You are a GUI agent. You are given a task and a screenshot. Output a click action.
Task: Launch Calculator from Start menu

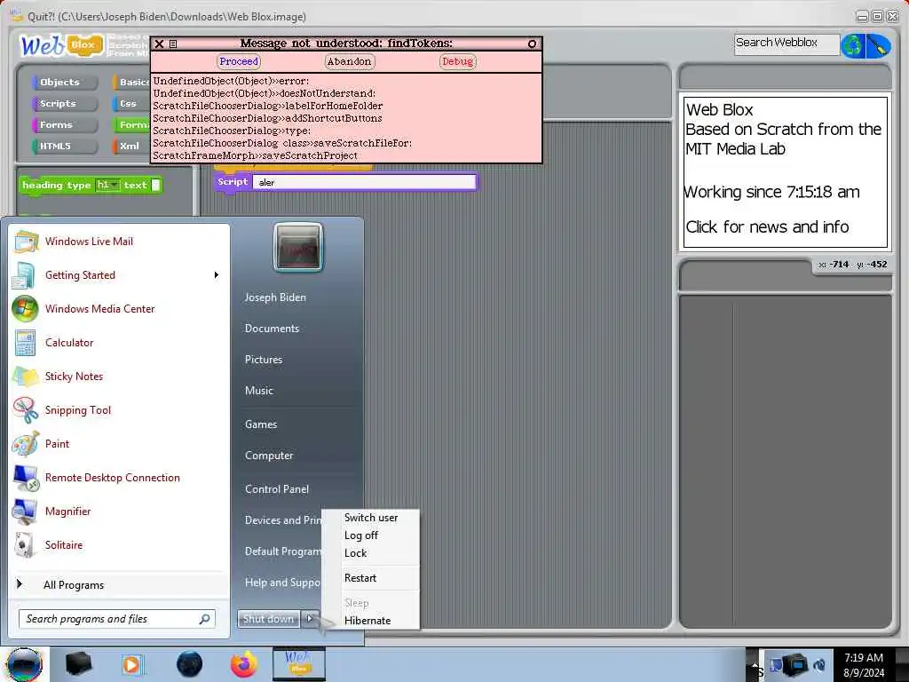(x=119, y=342)
